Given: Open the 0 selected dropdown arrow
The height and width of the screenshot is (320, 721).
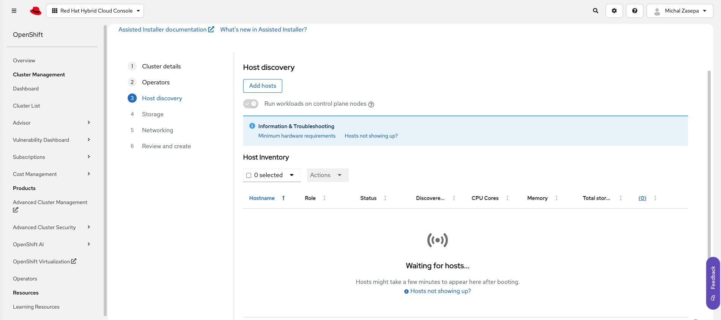Looking at the screenshot, I should 292,175.
